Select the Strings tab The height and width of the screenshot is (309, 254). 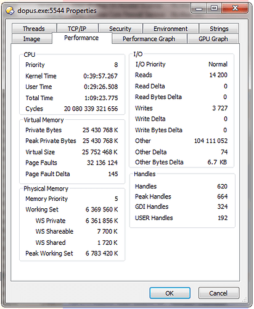219,28
